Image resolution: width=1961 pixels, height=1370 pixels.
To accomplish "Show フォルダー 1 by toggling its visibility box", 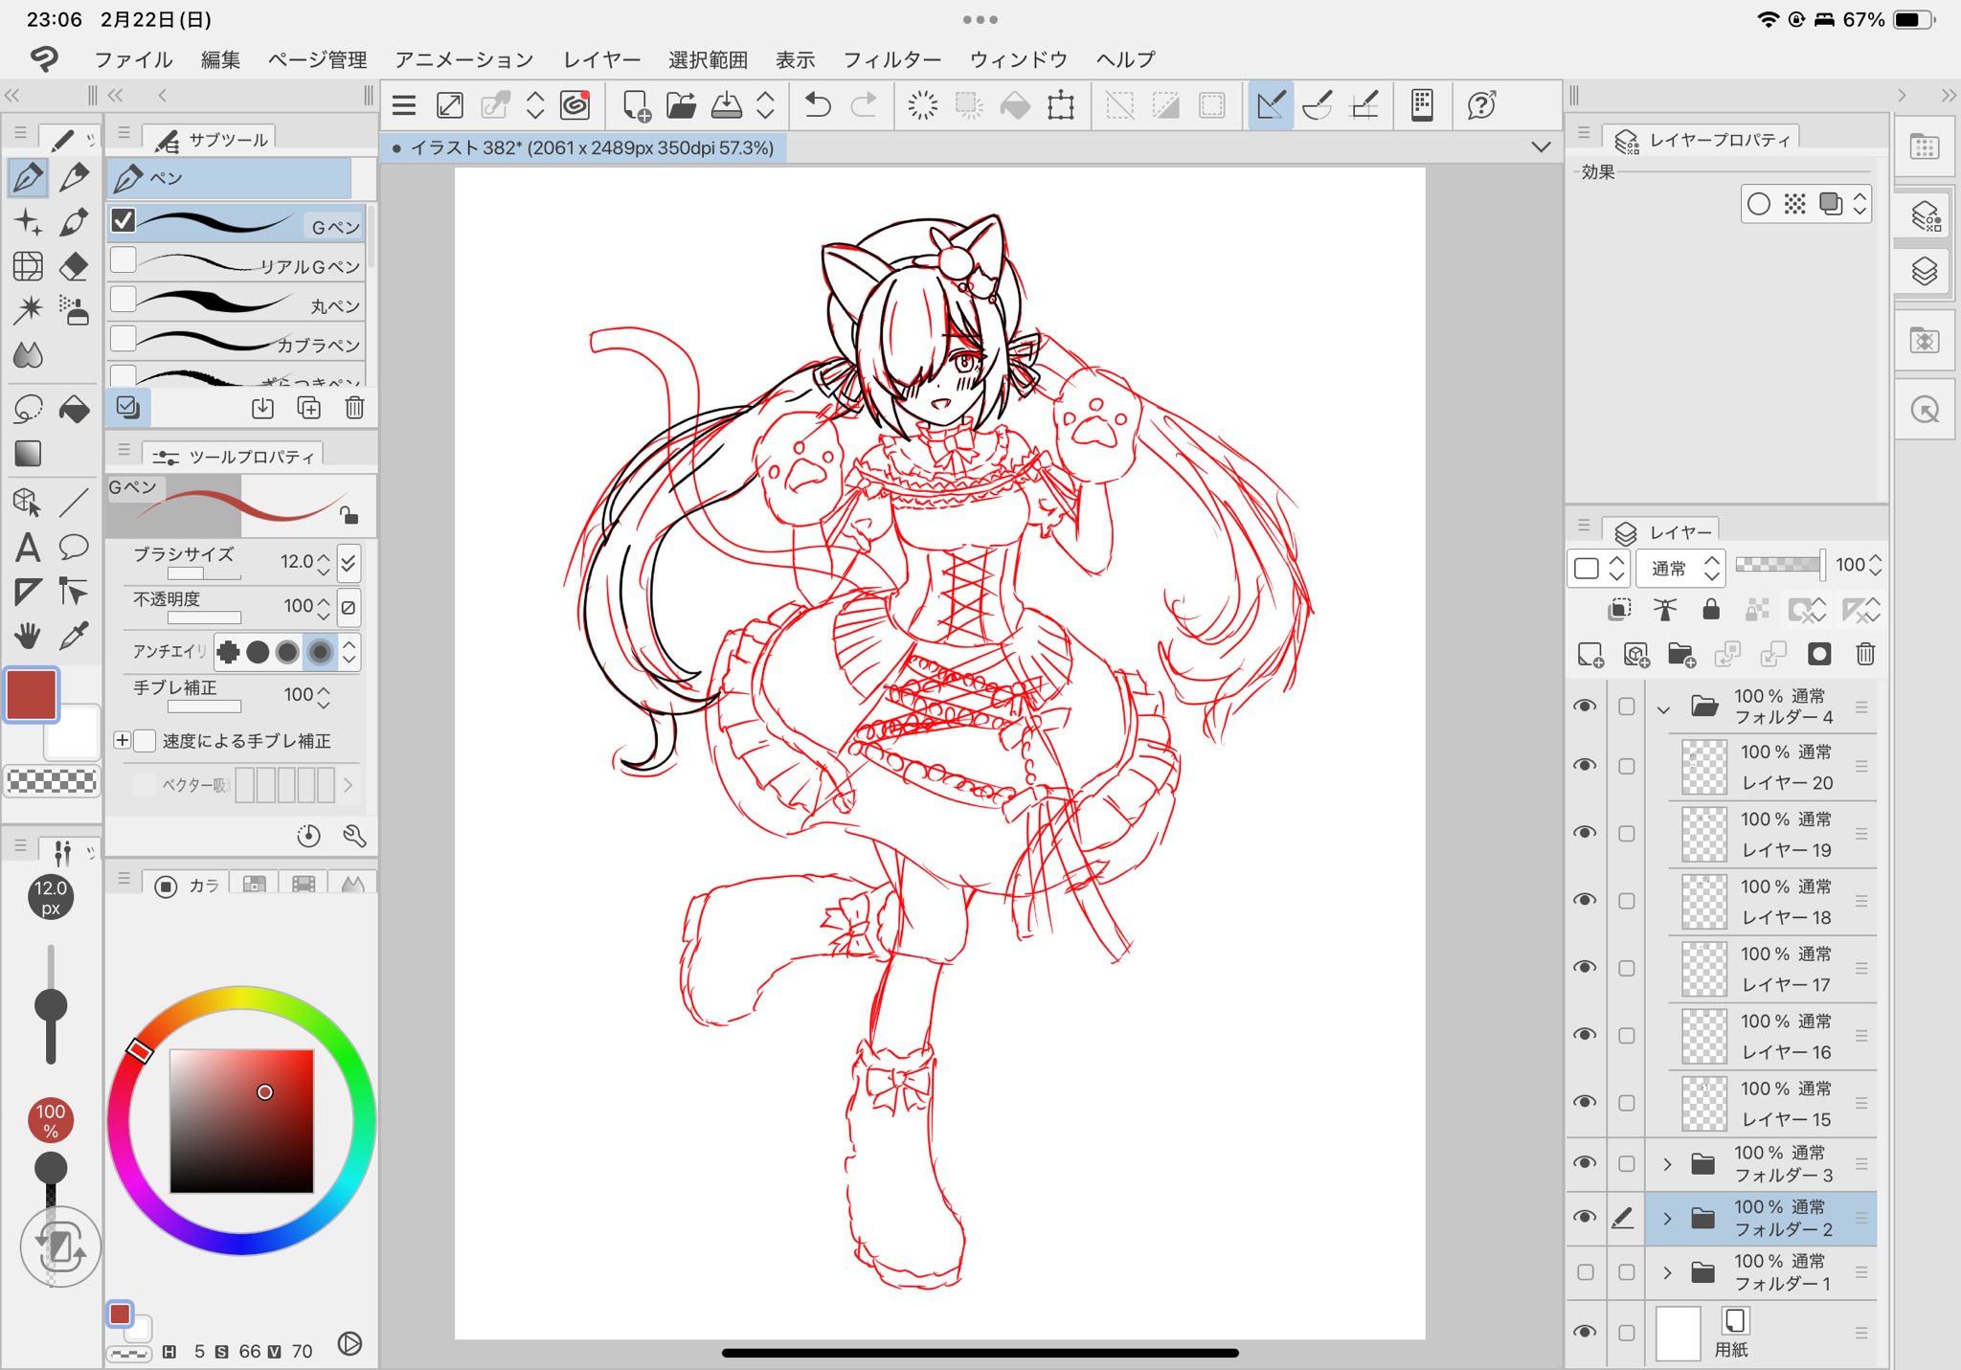I will tap(1586, 1272).
